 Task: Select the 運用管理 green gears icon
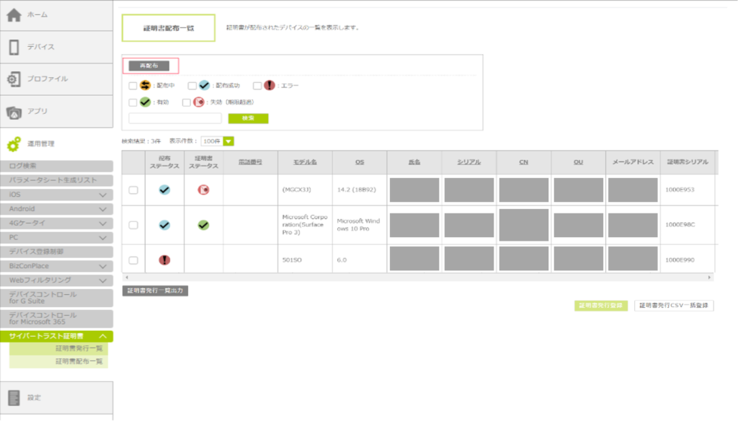point(14,144)
